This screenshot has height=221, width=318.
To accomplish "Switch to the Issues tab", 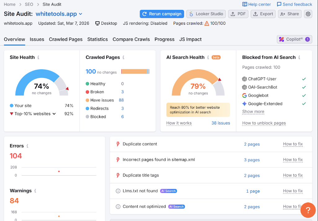I will 37,39.
